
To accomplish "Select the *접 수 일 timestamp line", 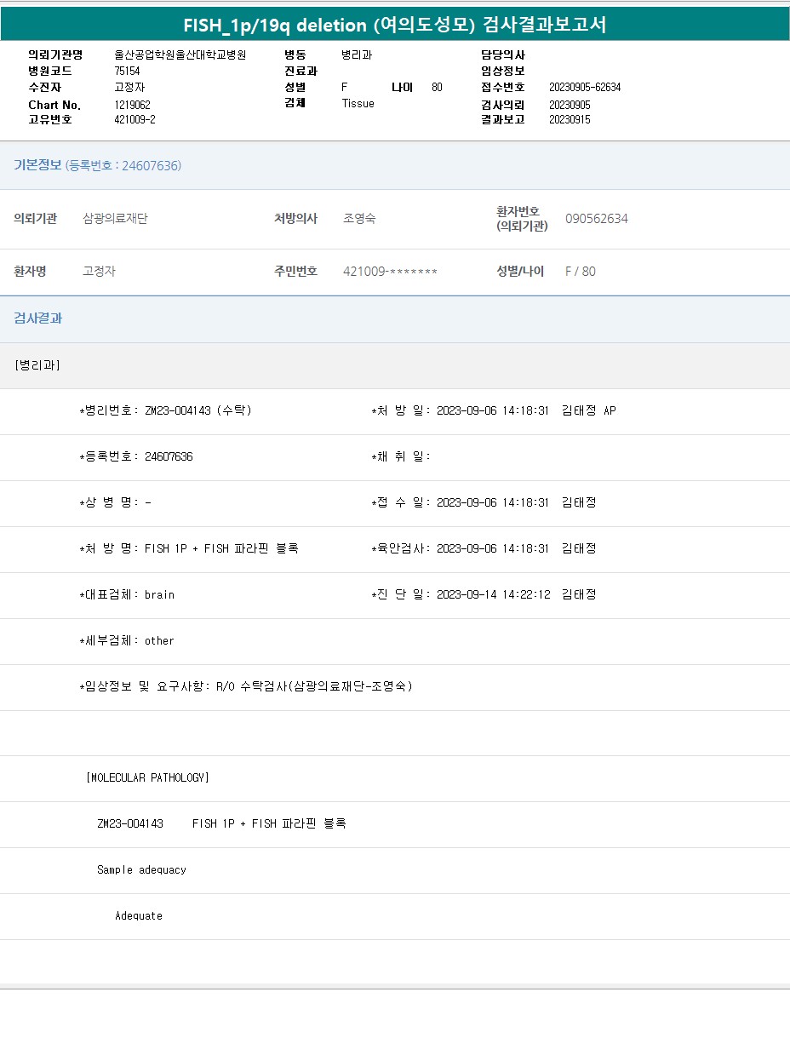I will [484, 502].
